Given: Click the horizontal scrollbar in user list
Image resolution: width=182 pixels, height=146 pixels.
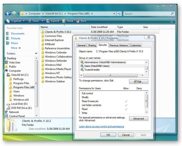Looking at the screenshot, I should (x=111, y=75).
